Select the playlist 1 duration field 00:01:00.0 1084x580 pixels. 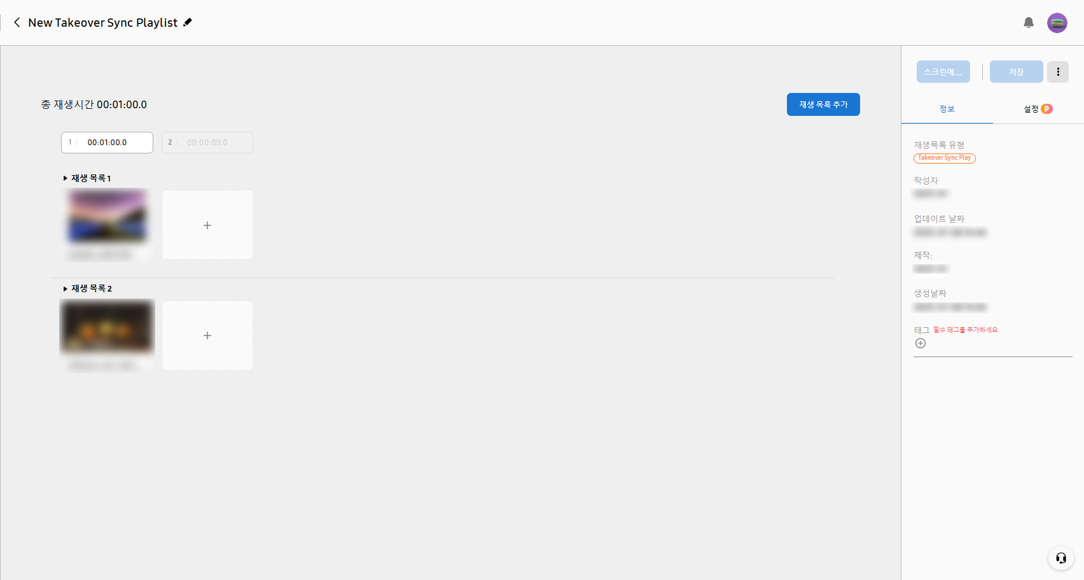tap(107, 143)
